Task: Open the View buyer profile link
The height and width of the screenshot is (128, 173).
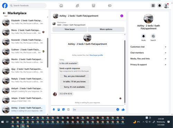Action: (96, 55)
